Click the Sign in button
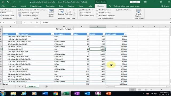The height and width of the screenshot is (96, 171). point(135,2)
